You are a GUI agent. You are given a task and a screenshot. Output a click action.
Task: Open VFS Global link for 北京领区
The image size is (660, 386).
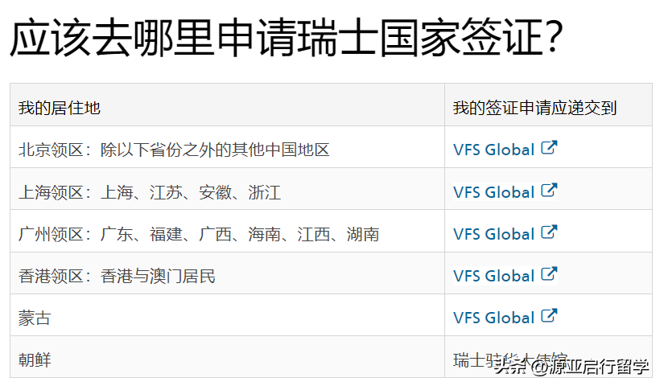pyautogui.click(x=493, y=150)
